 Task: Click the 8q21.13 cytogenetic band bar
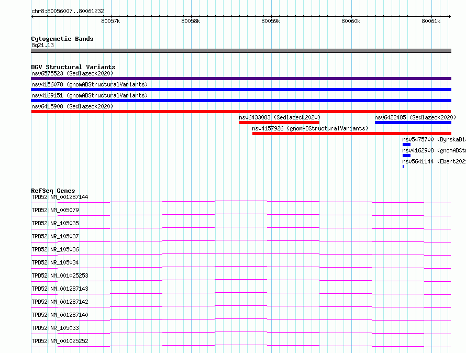[x=241, y=51]
